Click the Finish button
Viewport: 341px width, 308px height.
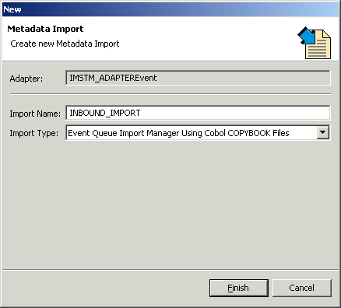pyautogui.click(x=239, y=288)
